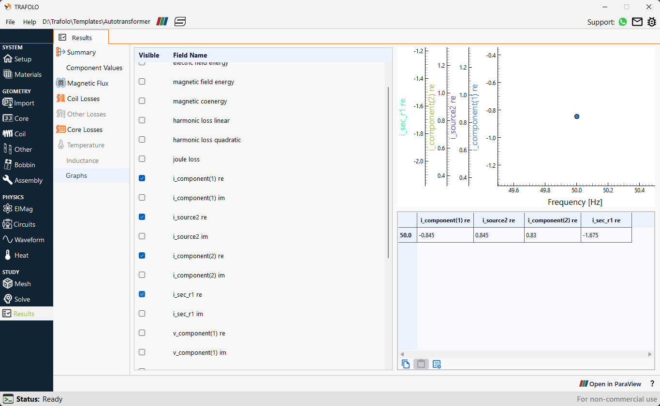The image size is (660, 406).
Task: Check v_component(1) re visibility
Action: 142,333
